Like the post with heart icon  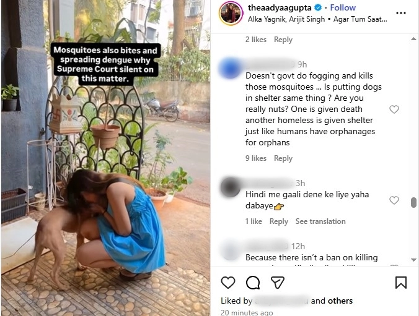[228, 283]
